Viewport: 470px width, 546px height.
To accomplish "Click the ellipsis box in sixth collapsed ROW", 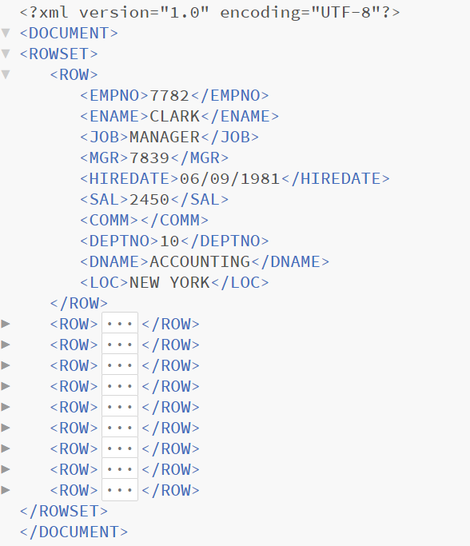I will (120, 428).
